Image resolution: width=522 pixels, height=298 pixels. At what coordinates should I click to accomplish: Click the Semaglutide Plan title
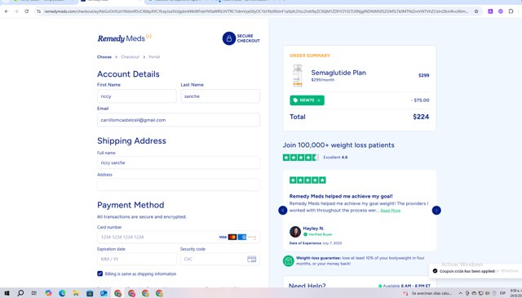(x=338, y=73)
